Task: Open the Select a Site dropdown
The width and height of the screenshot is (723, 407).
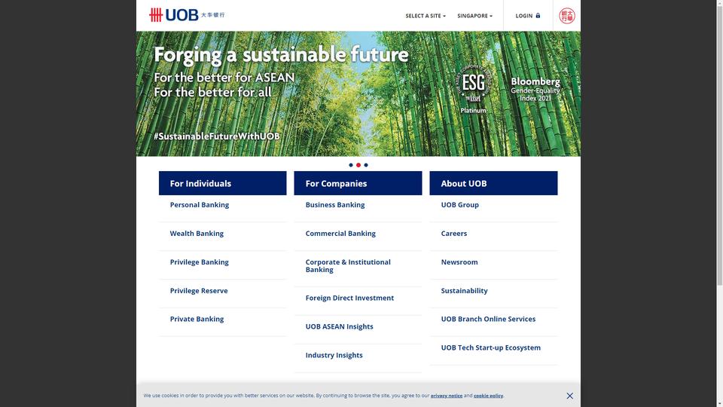Action: point(426,16)
